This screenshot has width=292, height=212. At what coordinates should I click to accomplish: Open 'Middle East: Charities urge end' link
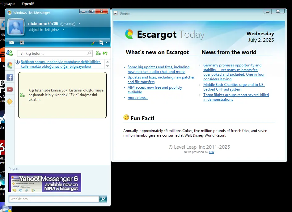point(234,87)
